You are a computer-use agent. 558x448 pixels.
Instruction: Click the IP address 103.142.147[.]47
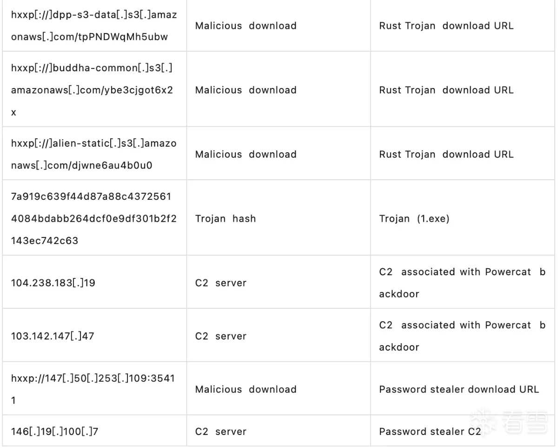tap(53, 336)
